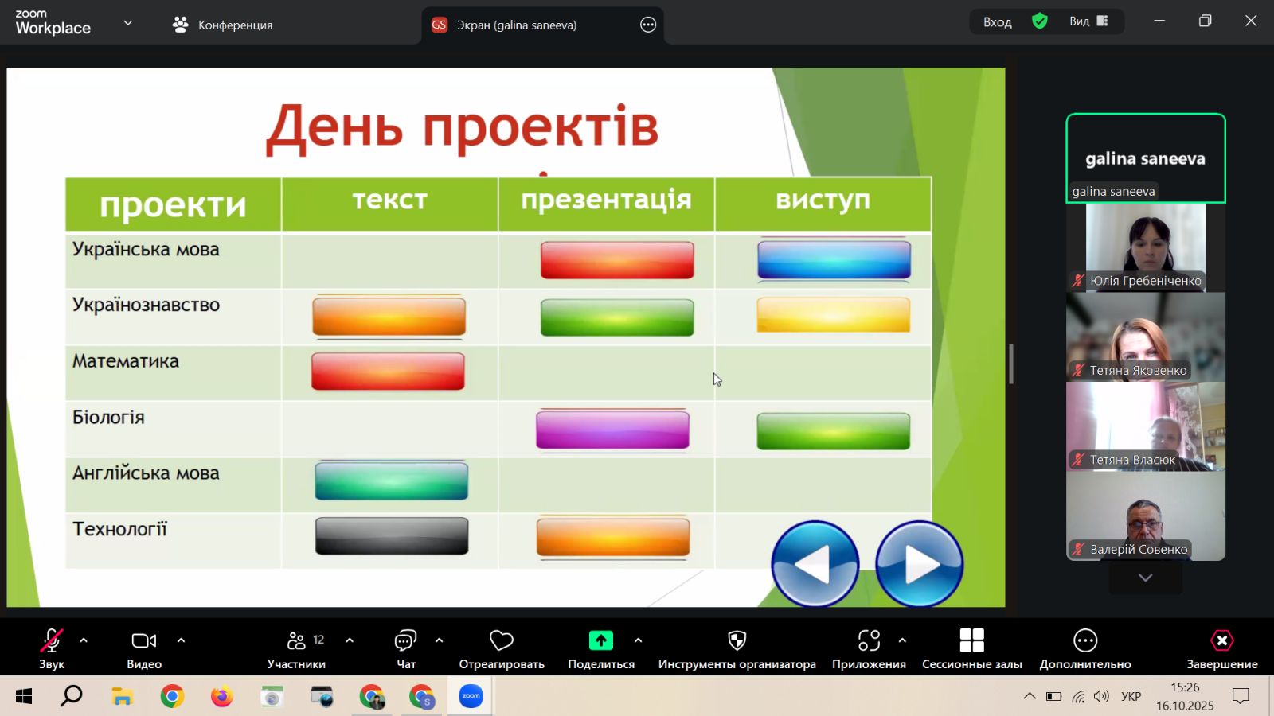
Task: Click the blue next-slide arrow button
Action: (x=919, y=563)
